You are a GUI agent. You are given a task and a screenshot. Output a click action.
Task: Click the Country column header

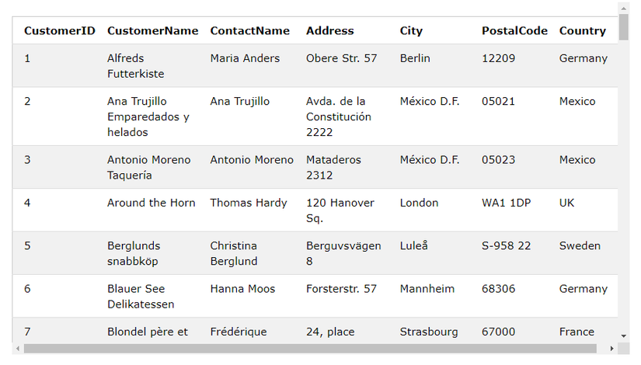click(x=582, y=31)
